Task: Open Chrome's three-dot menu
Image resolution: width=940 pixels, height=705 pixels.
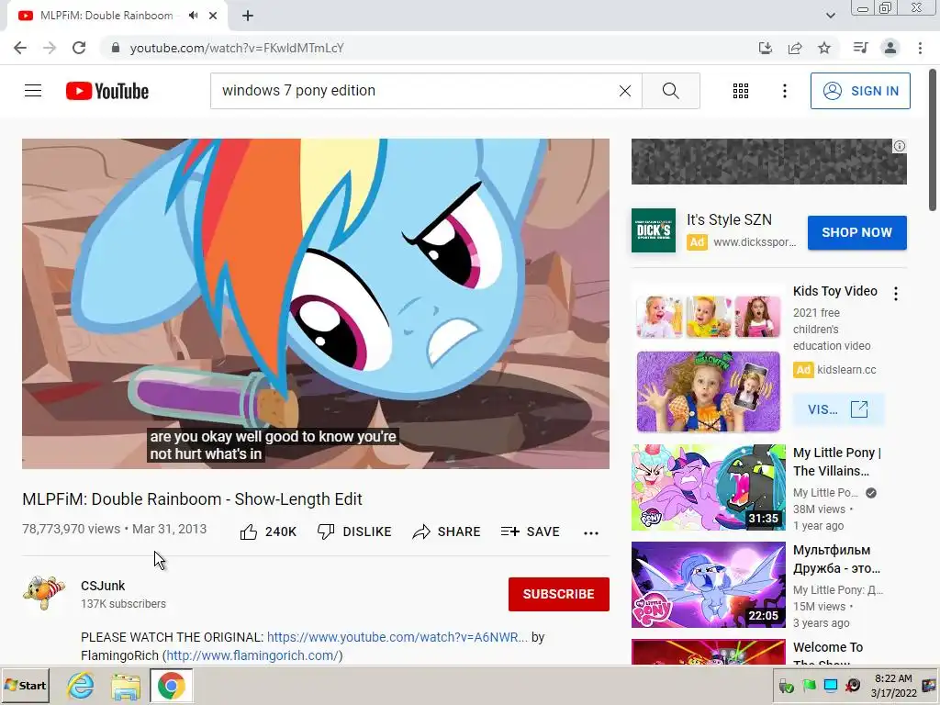Action: [920, 48]
